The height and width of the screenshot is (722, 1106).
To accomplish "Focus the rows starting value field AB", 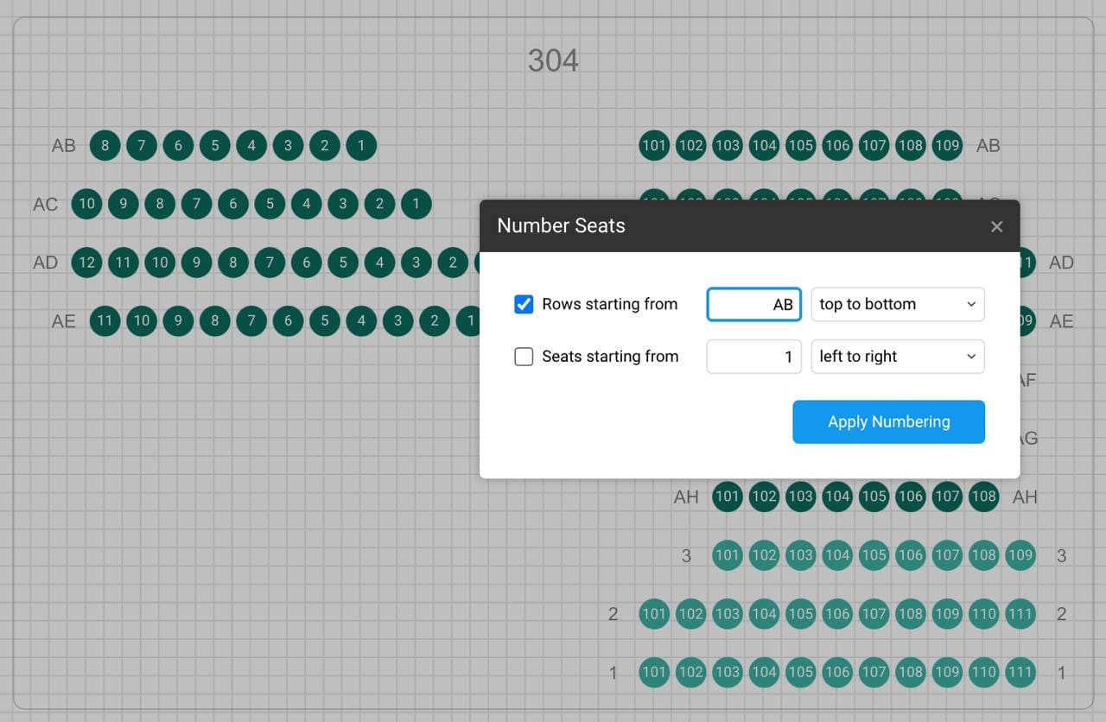I will tap(754, 304).
